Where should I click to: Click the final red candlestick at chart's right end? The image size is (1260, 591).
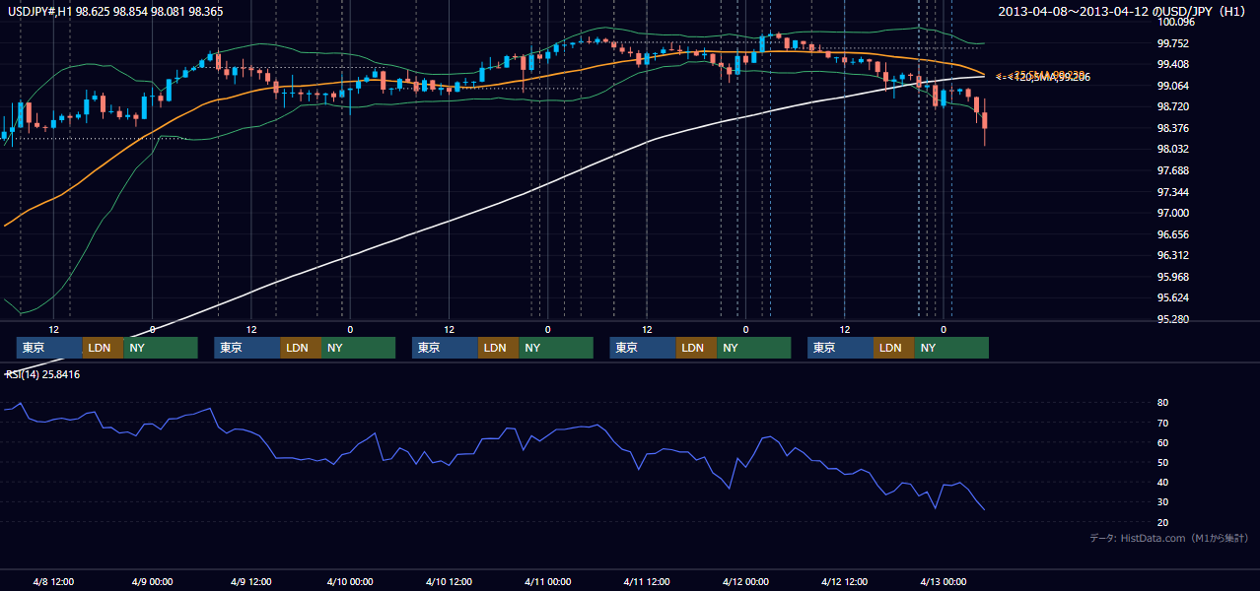click(x=985, y=121)
